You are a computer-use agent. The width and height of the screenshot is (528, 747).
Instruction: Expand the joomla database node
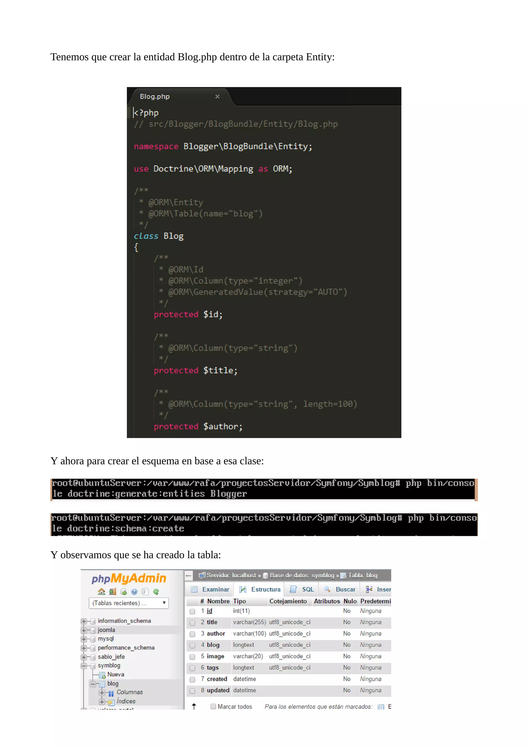pyautogui.click(x=84, y=630)
